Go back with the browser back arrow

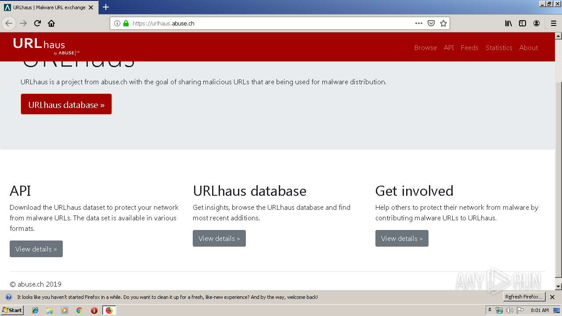pos(9,23)
